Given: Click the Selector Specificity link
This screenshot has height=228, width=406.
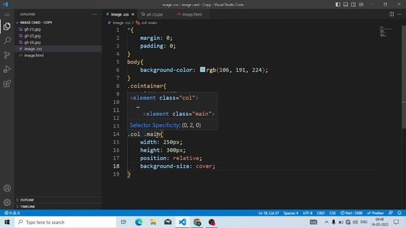Looking at the screenshot, I should 155,125.
